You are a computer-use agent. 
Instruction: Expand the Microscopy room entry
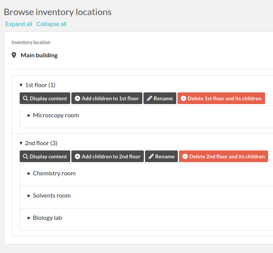(x=29, y=115)
